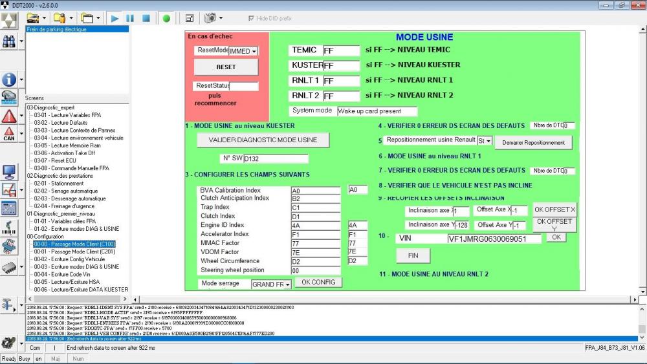
Task: Open dropdown arrow beside info icon
Action: 21,80
